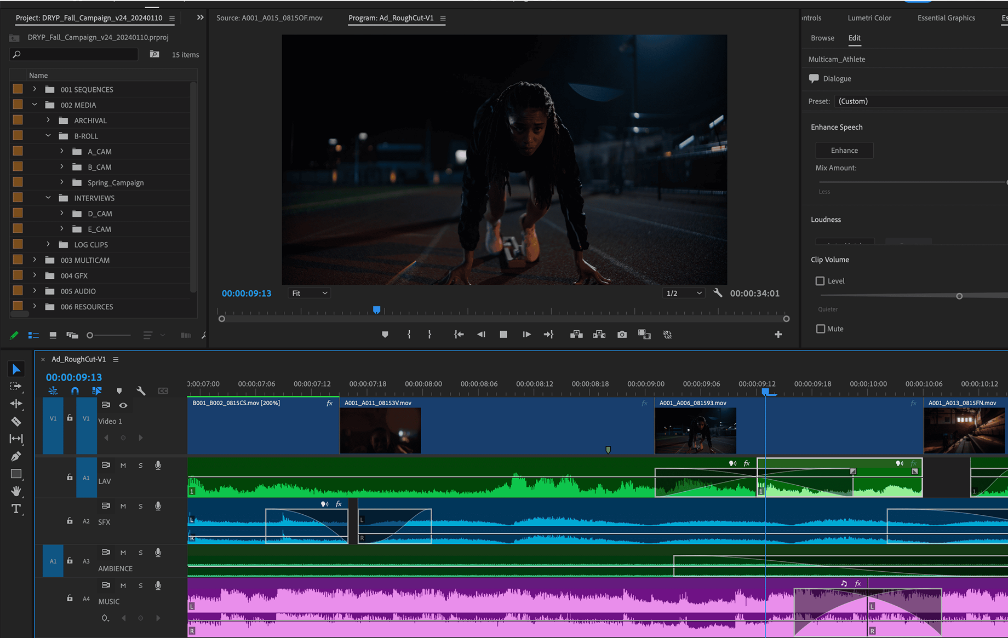Toggle Linked Selection in timeline
The height and width of the screenshot is (638, 1008).
[x=97, y=391]
